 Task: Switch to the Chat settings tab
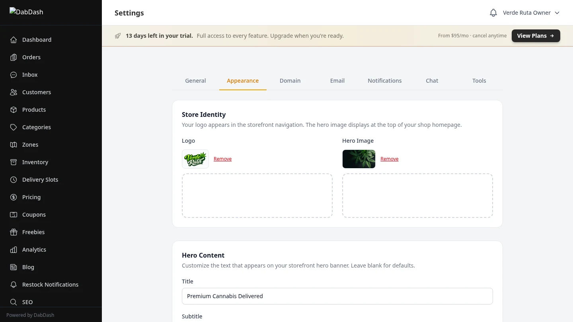pos(432,81)
